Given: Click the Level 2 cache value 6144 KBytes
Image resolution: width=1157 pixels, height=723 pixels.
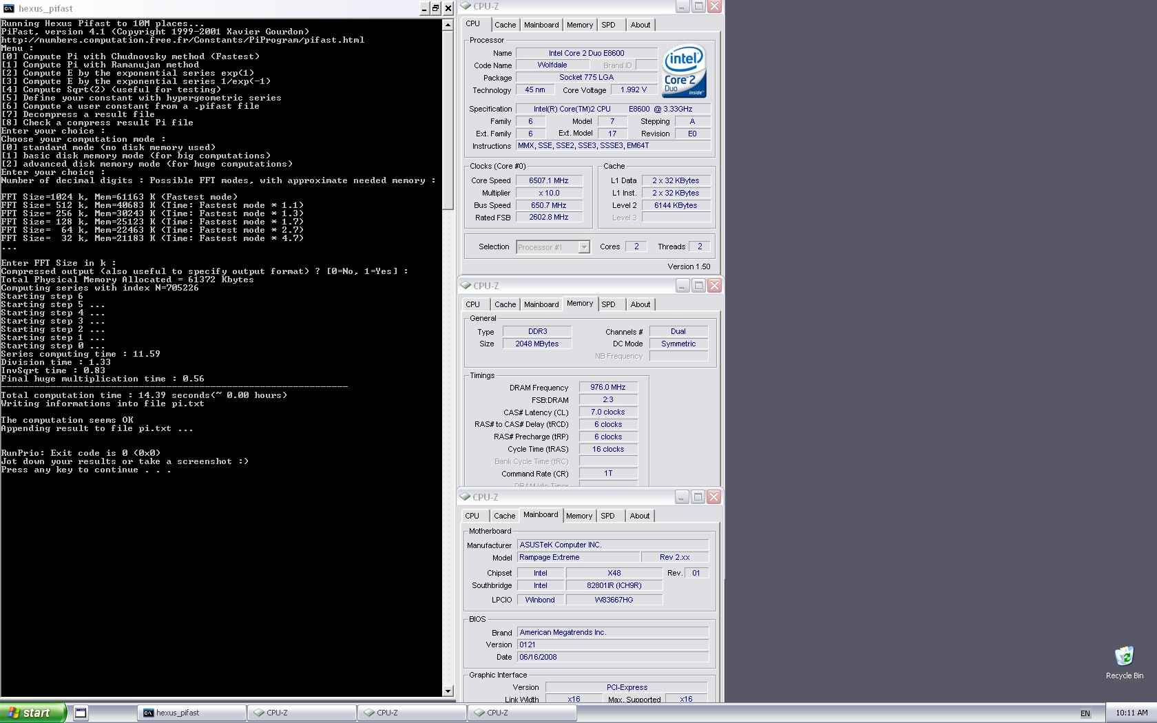Looking at the screenshot, I should coord(676,205).
